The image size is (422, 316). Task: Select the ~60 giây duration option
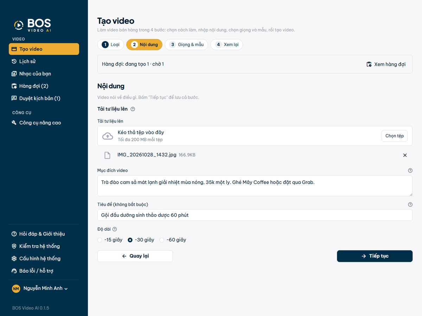[173, 240]
